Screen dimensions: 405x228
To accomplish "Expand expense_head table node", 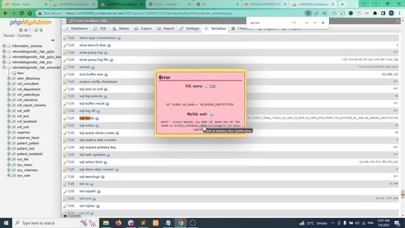I will coord(9,138).
